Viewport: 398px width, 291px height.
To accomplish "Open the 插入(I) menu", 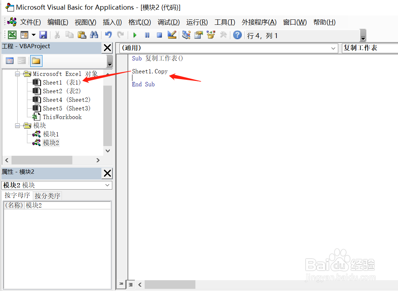I will point(112,22).
